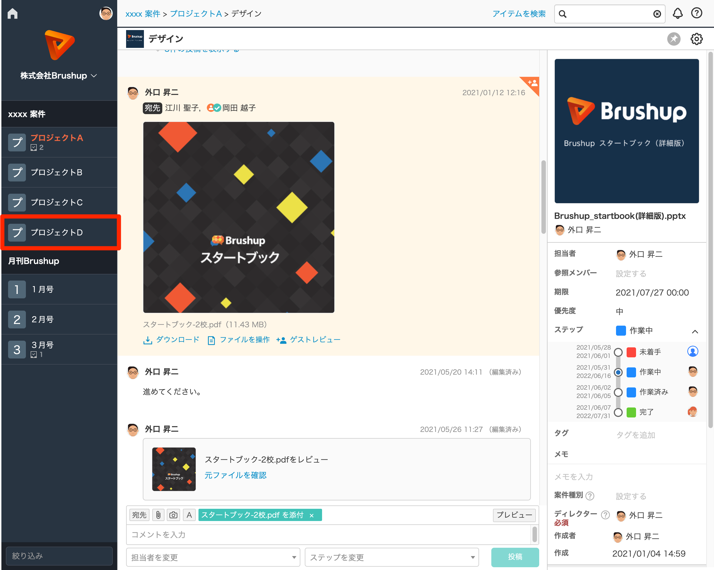Expand the 株式会社Brushup company menu
Screen dimensions: 714x570
pos(59,75)
